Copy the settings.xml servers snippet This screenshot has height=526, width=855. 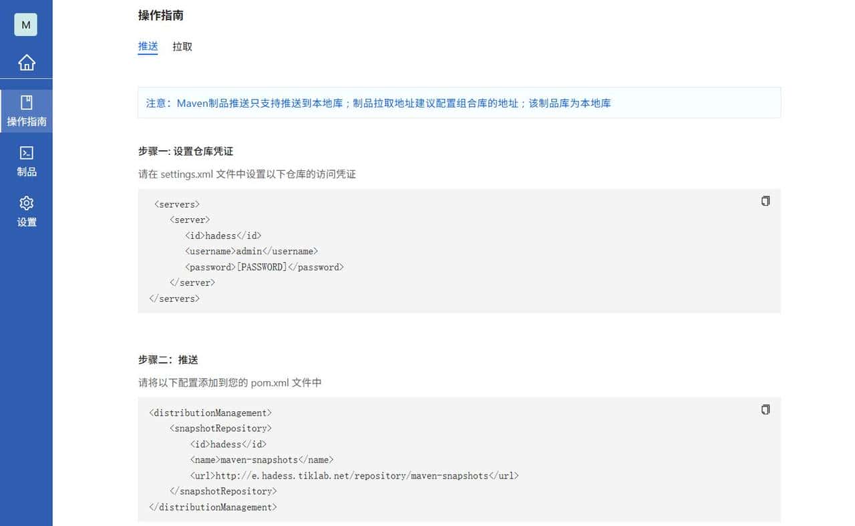[x=765, y=200]
